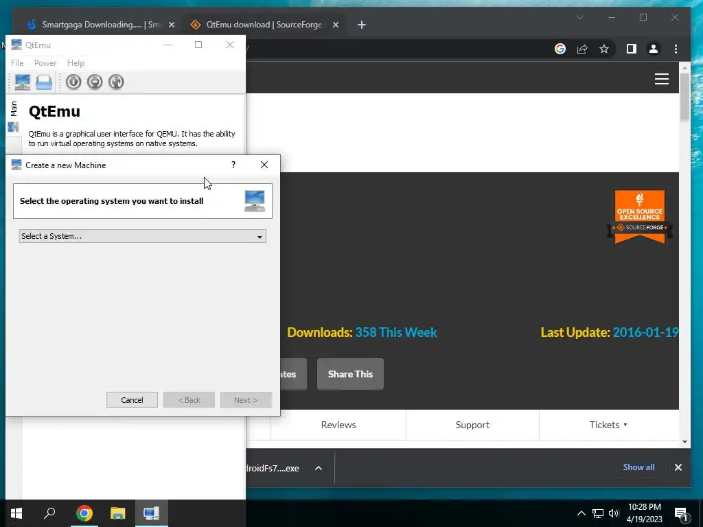Open the Reviews tab on SourceForge page
This screenshot has width=703, height=527.
pos(338,425)
